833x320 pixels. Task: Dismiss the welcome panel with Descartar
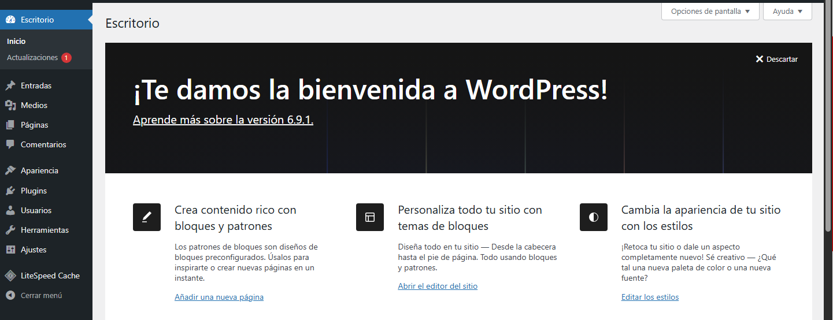pyautogui.click(x=776, y=59)
